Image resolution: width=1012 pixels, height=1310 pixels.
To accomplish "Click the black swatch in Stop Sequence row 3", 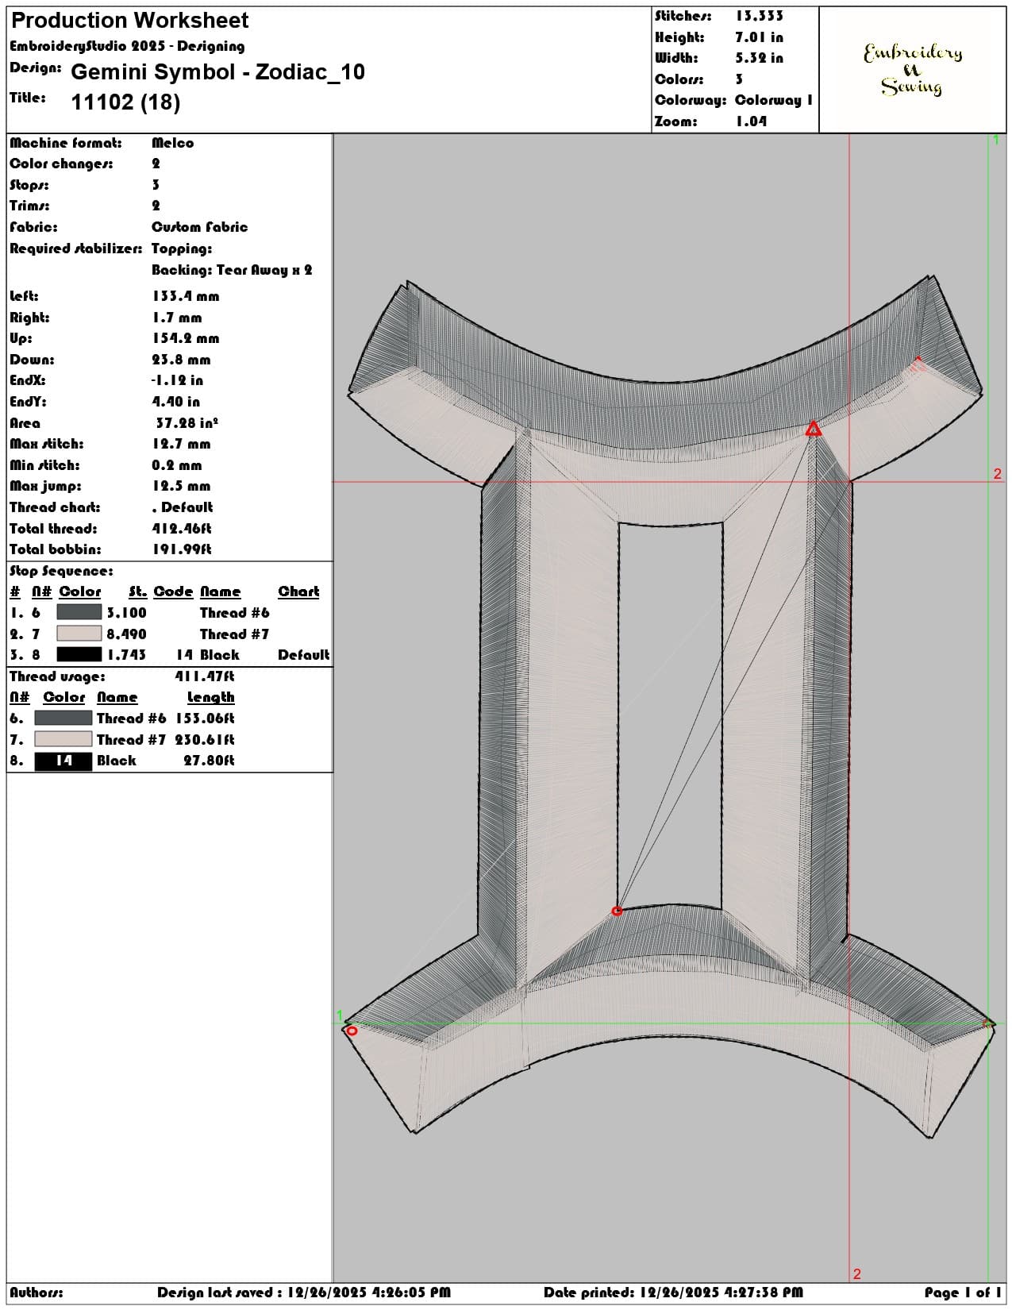I will coord(79,654).
